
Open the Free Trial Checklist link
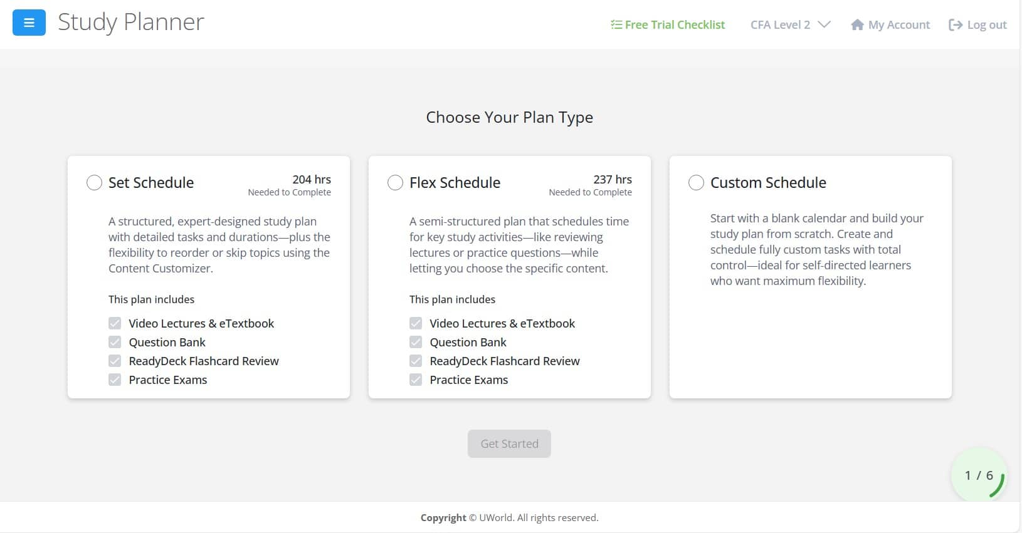pos(675,25)
